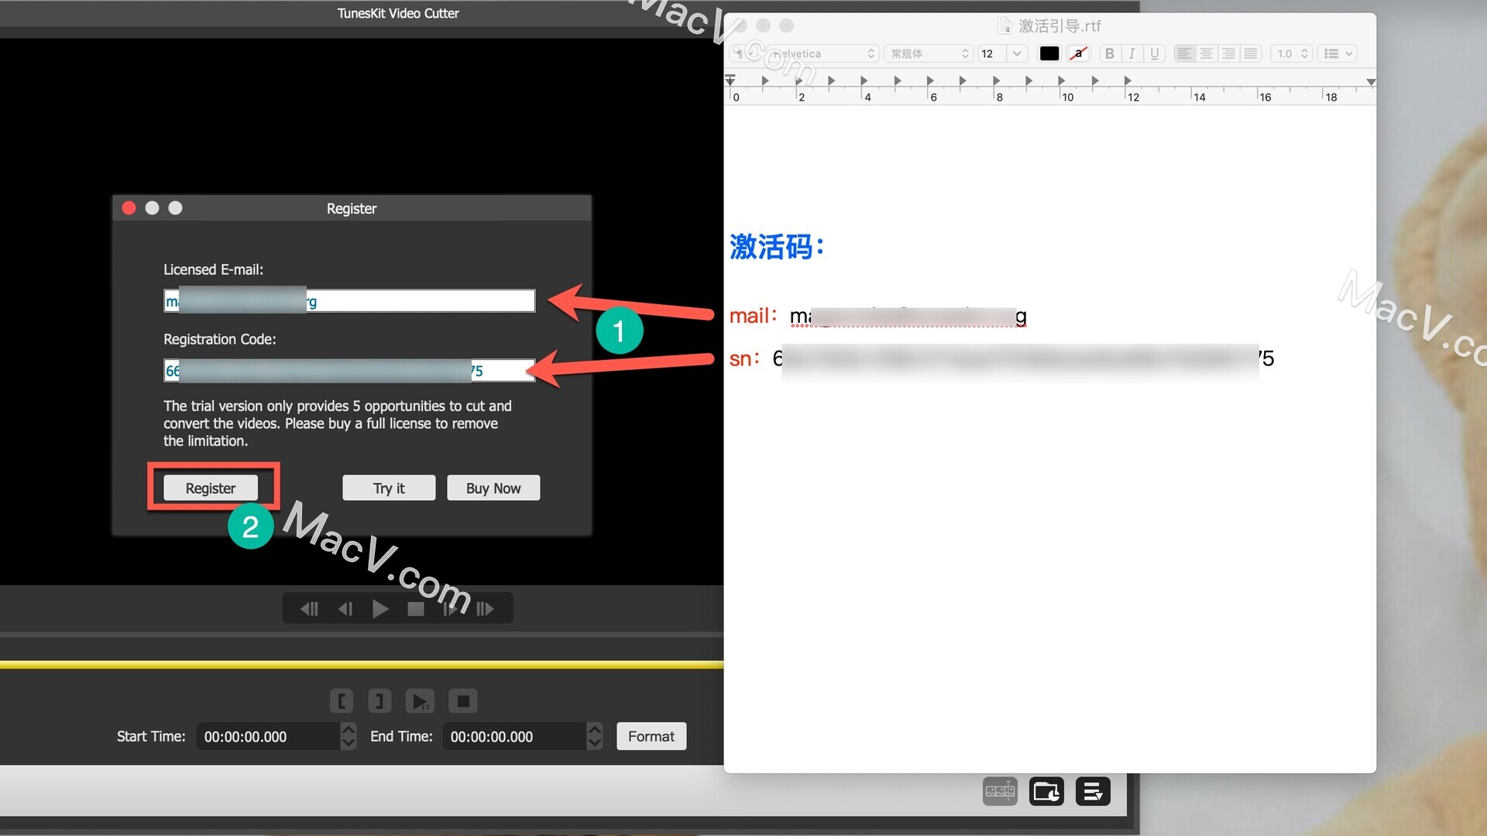Open the Format settings
The width and height of the screenshot is (1487, 836).
click(x=651, y=736)
